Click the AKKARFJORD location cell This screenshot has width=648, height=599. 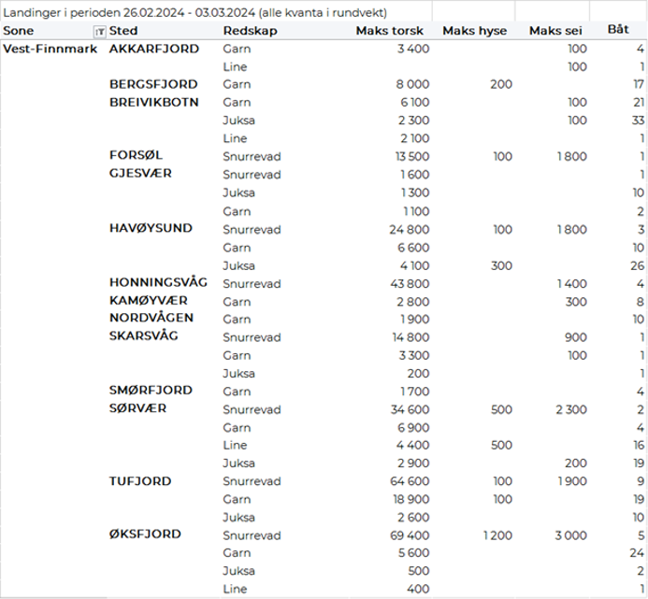(x=154, y=49)
